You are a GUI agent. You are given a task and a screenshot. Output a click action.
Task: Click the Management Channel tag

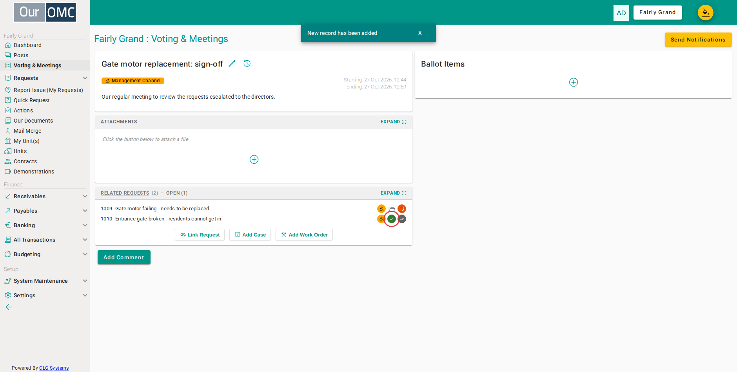coord(133,81)
